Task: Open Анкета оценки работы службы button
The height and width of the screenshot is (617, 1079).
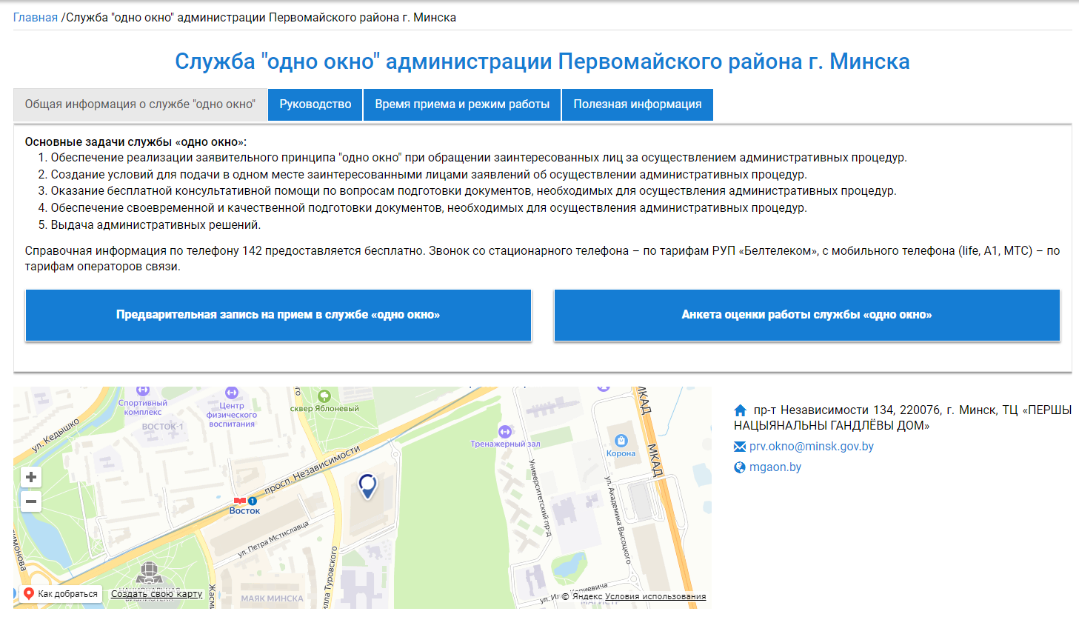Action: point(807,315)
